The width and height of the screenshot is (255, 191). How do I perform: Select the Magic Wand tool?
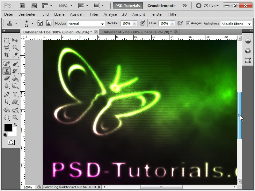tap(15, 47)
